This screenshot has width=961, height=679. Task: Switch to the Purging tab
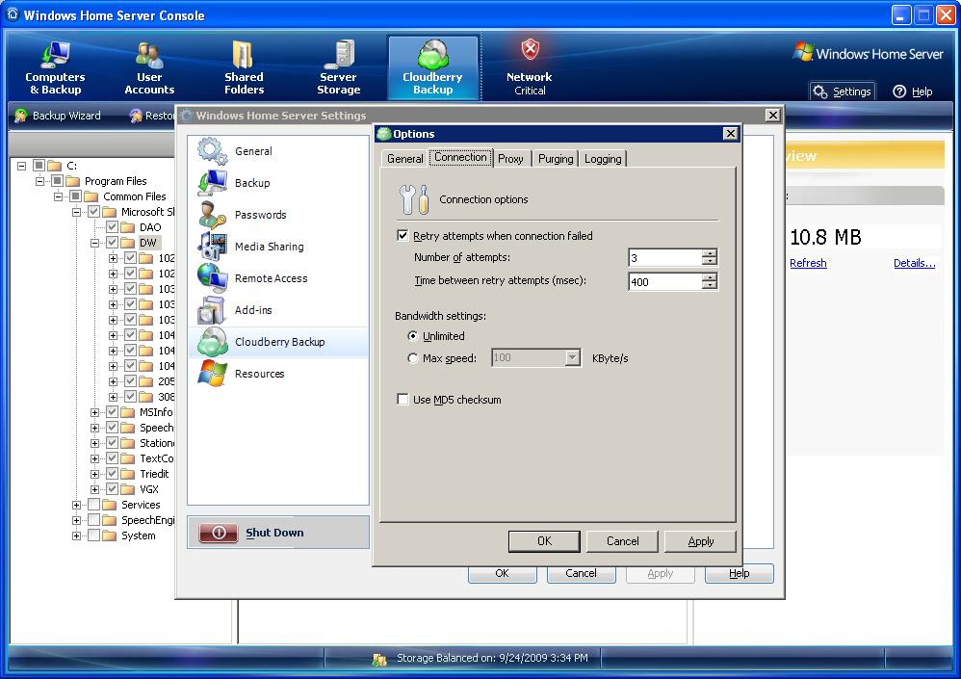556,159
